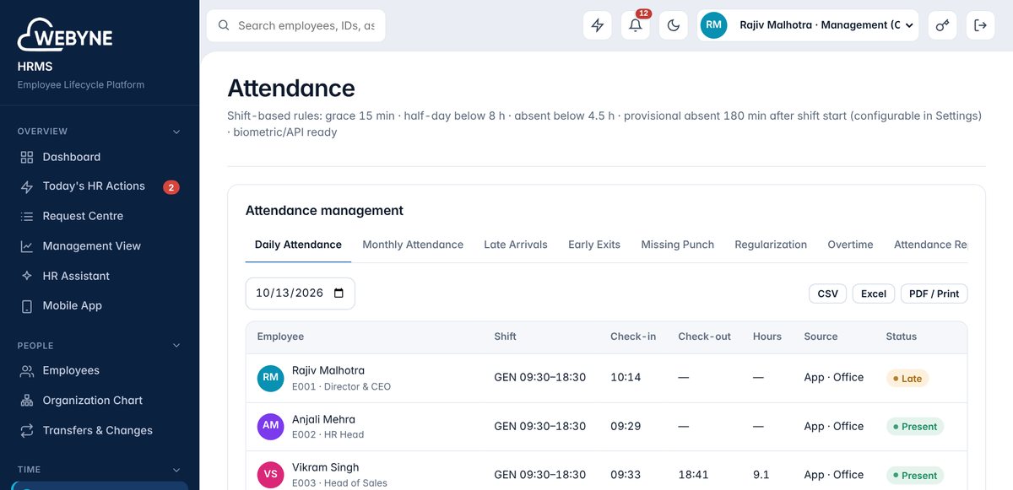Click employee name Vikram Singh
The width and height of the screenshot is (1013, 490).
(x=325, y=467)
